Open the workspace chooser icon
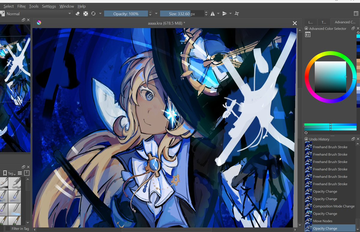Image resolution: width=360 pixels, height=232 pixels. point(356,14)
